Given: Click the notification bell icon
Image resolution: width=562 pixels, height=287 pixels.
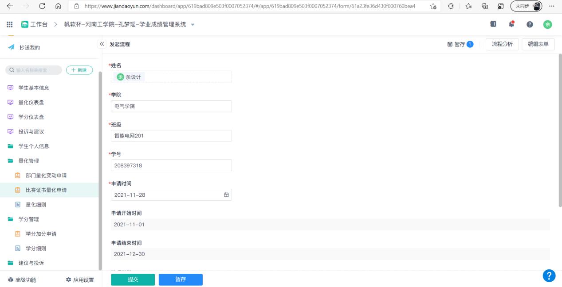Looking at the screenshot, I should point(511,24).
